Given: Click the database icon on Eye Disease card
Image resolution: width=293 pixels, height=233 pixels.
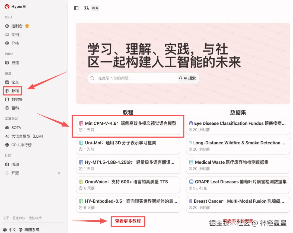Looking at the screenshot, I should [191, 123].
